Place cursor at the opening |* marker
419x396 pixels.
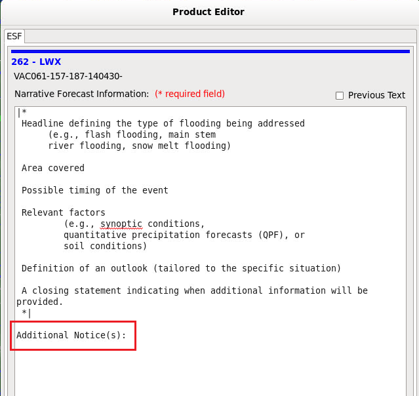coord(22,112)
